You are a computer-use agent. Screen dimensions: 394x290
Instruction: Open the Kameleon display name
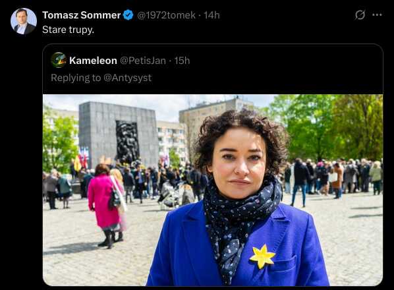pyautogui.click(x=93, y=61)
